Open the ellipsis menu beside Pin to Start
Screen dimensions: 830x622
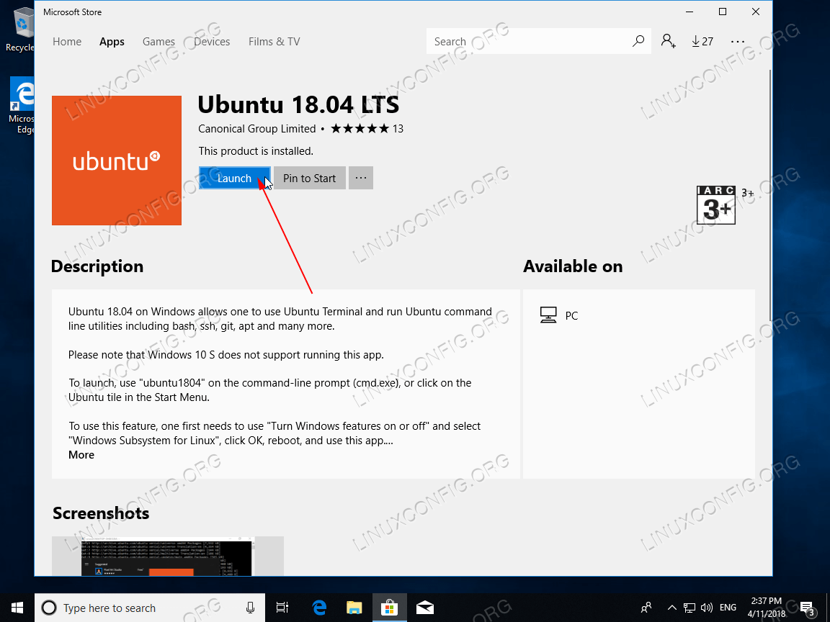point(361,179)
